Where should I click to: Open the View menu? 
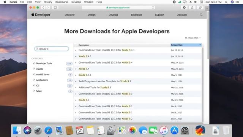[38, 2]
